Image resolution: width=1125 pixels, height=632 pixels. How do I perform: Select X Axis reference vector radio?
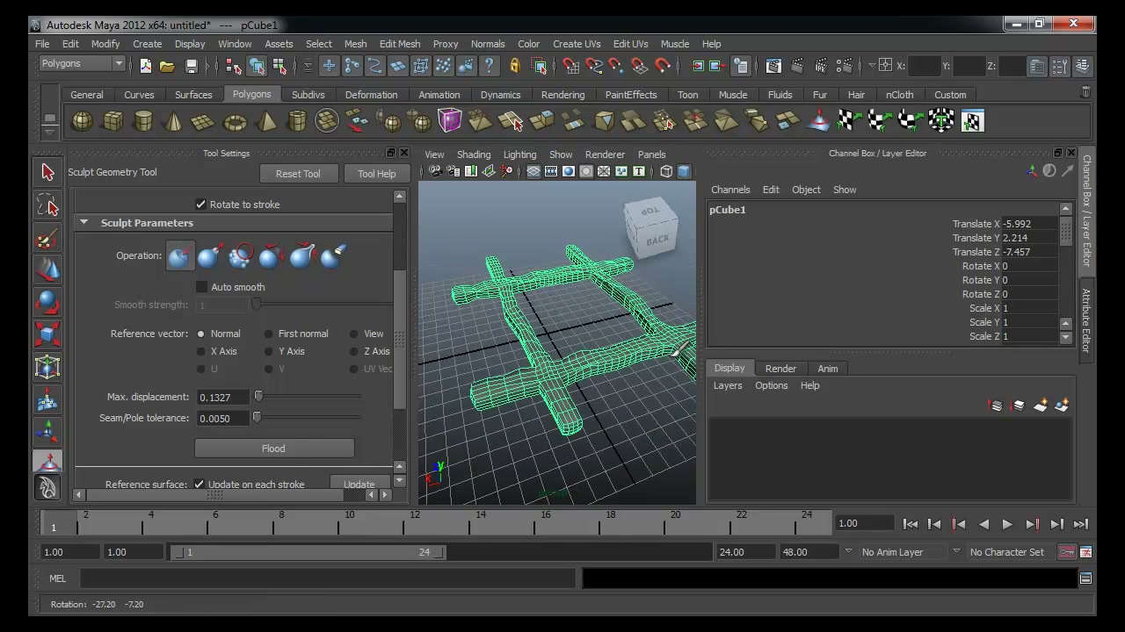(200, 351)
